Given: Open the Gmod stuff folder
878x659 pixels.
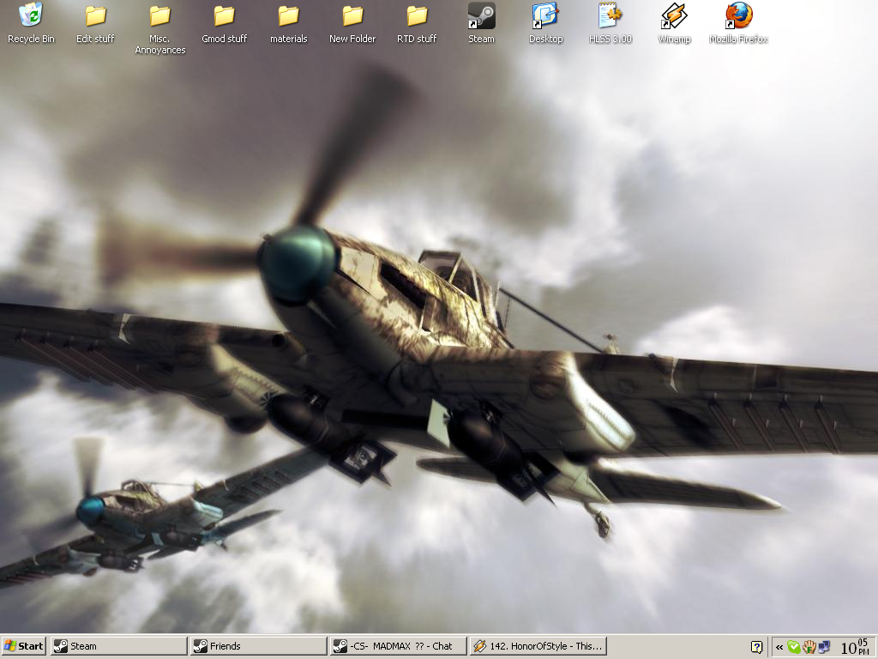Looking at the screenshot, I should [x=224, y=16].
